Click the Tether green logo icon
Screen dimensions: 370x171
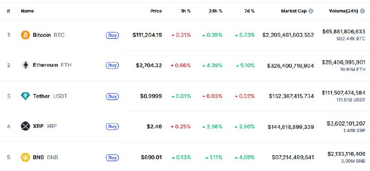[25, 96]
